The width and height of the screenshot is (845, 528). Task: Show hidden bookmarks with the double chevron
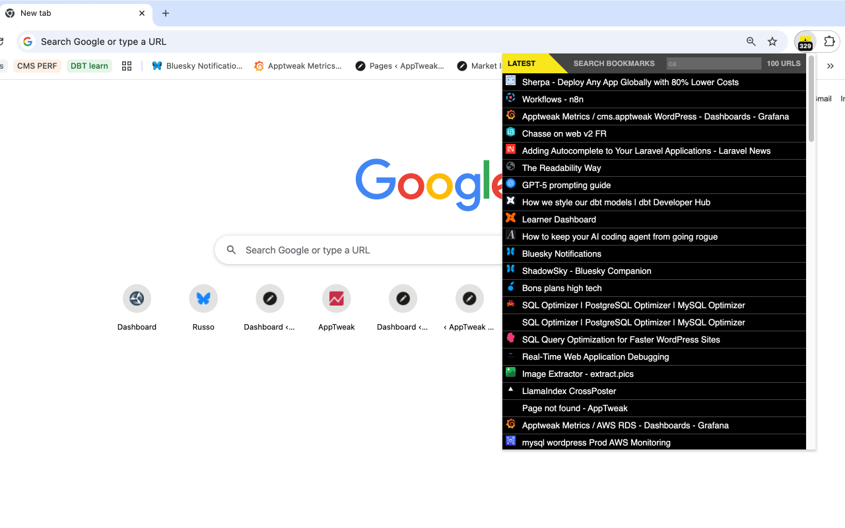coord(830,66)
